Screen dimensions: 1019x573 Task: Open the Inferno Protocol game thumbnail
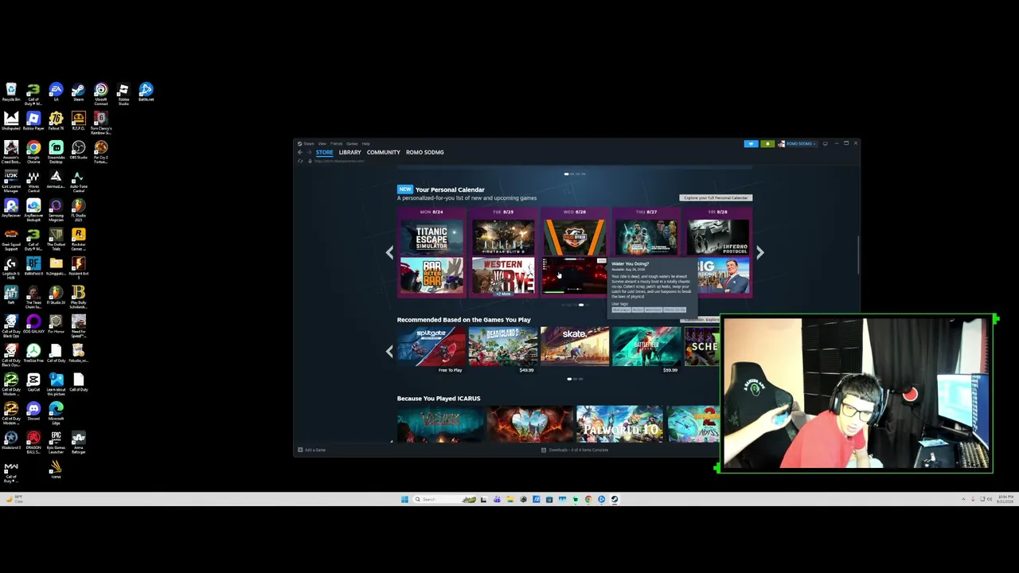tap(718, 237)
